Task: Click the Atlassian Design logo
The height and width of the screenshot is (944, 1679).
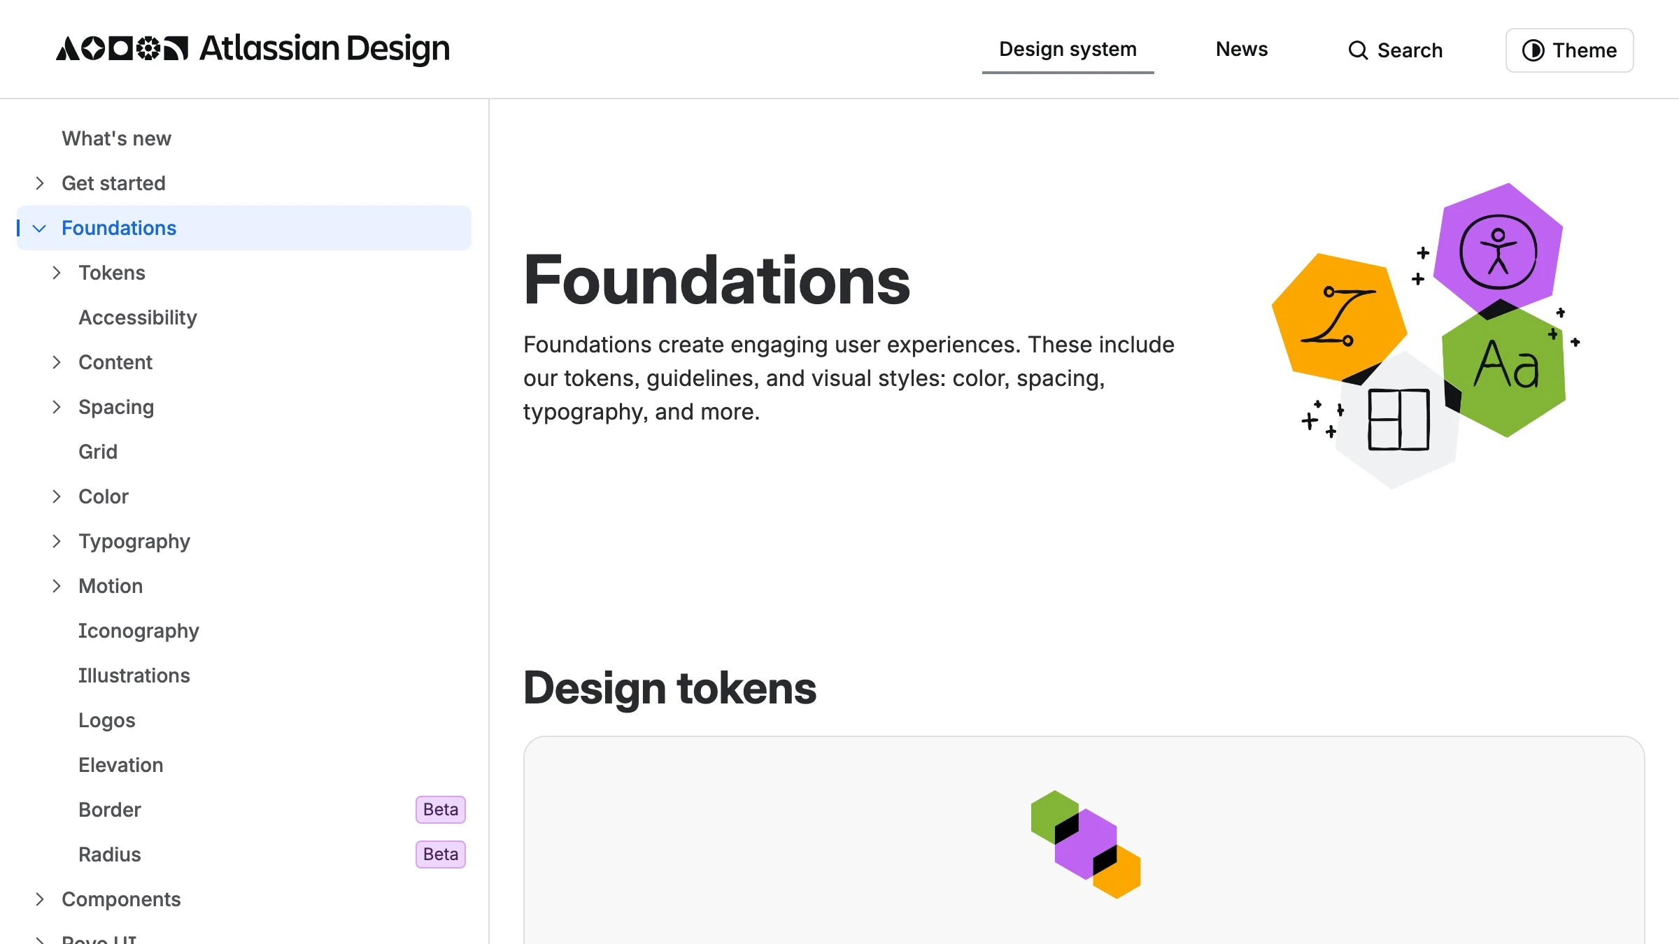Action: coord(253,49)
